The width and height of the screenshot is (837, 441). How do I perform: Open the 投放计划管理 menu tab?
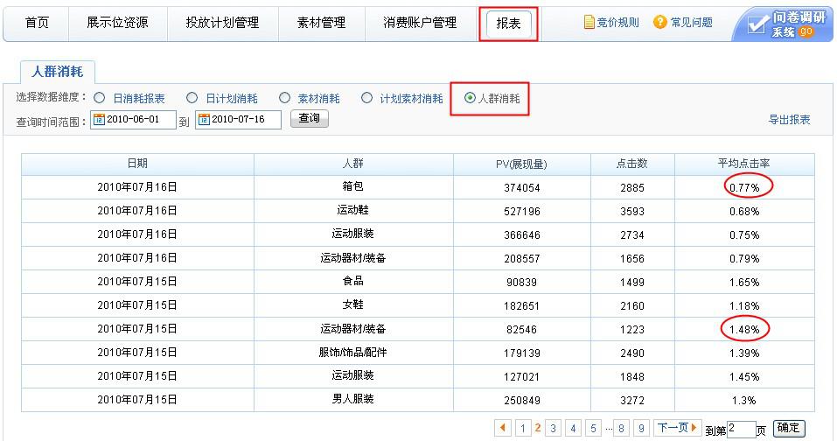pos(223,23)
